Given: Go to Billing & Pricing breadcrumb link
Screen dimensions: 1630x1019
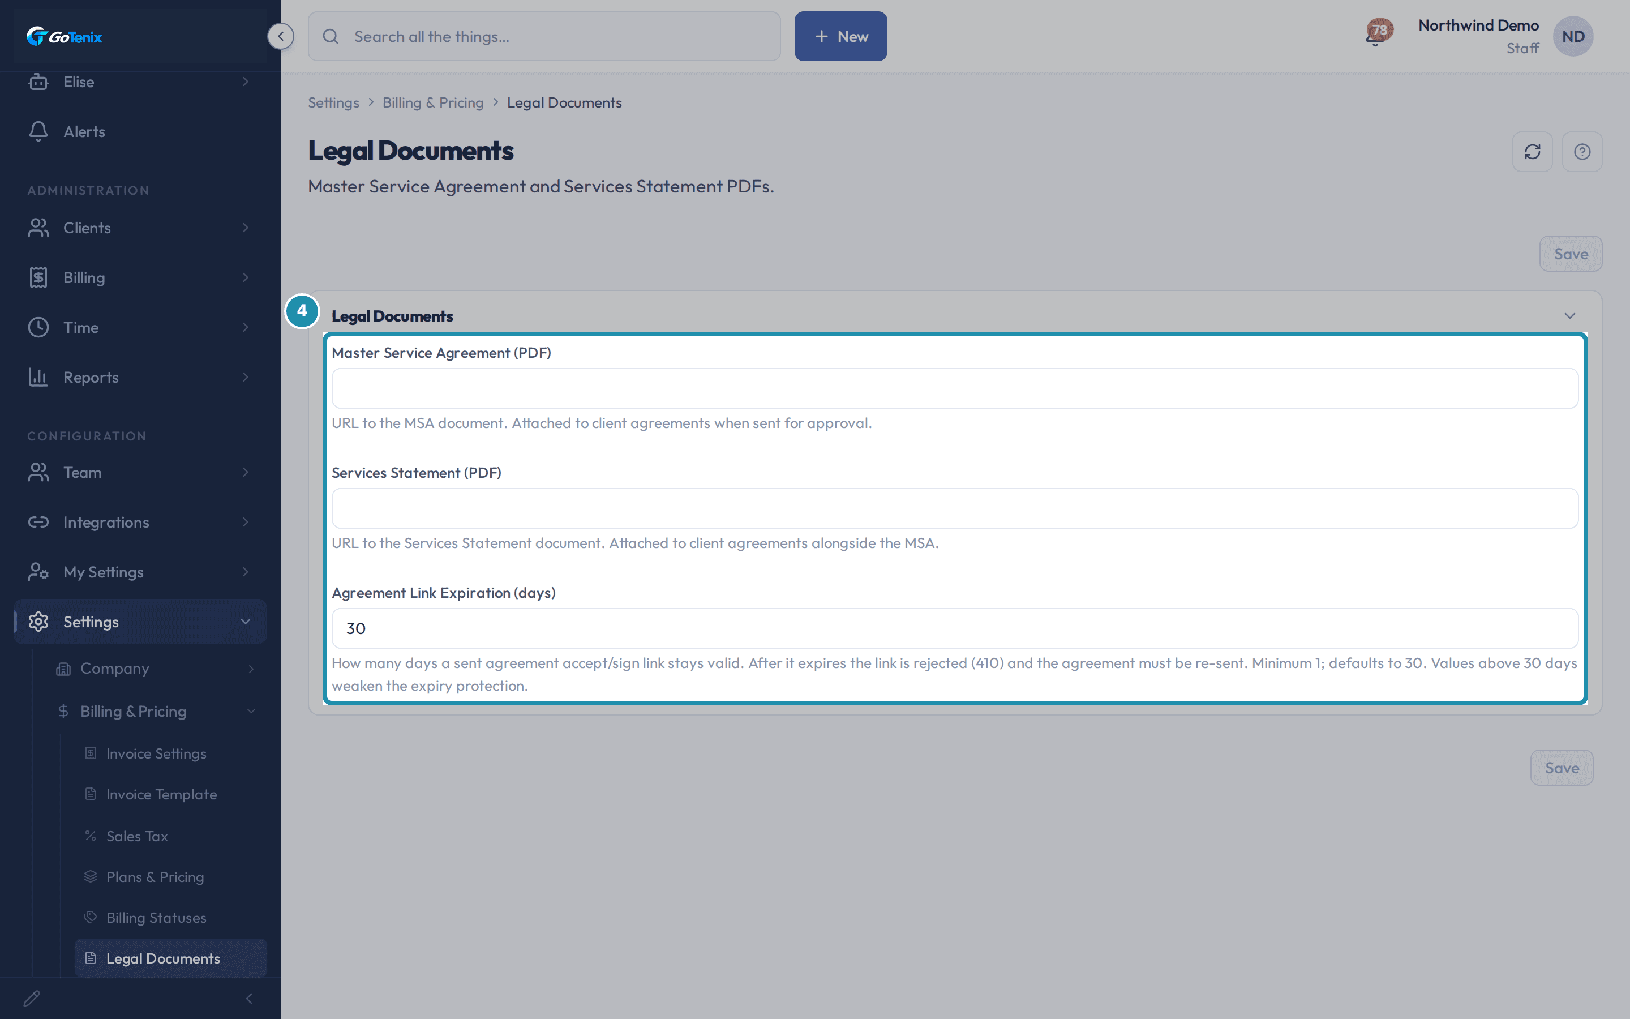Looking at the screenshot, I should click(433, 102).
